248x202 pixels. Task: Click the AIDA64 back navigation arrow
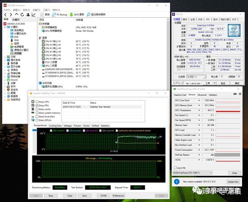coord(5,15)
